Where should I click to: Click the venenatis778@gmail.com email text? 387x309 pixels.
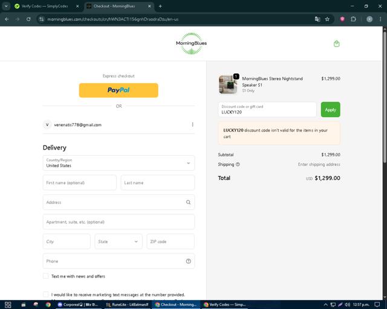78,125
